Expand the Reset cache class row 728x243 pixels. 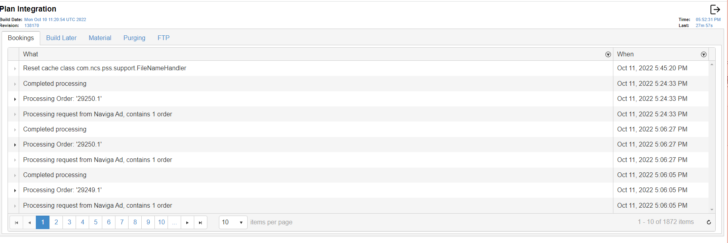(15, 69)
